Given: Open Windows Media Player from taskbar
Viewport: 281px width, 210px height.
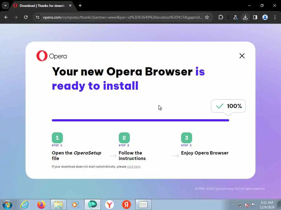Looking at the screenshot, I should coord(75,205).
